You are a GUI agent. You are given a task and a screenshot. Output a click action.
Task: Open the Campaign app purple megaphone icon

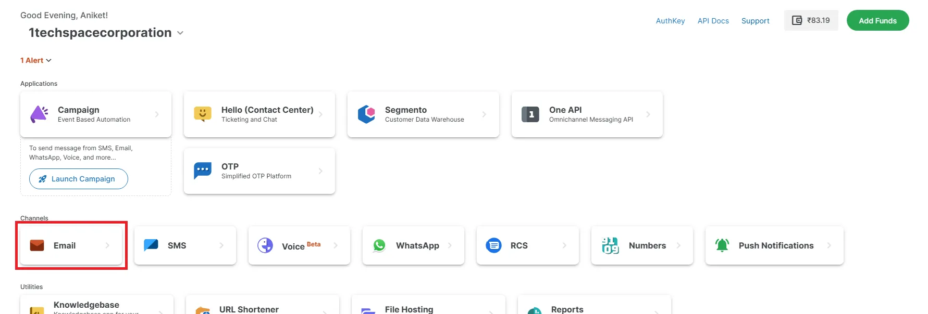39,114
